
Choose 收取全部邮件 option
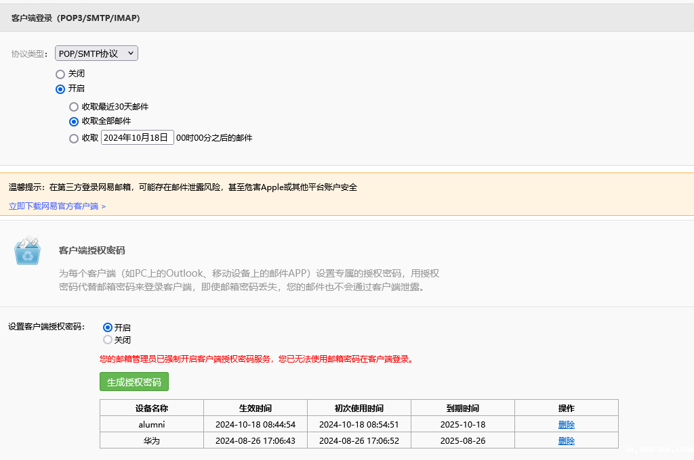click(74, 122)
